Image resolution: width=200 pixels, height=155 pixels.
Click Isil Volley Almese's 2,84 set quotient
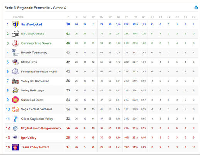tap(118, 34)
